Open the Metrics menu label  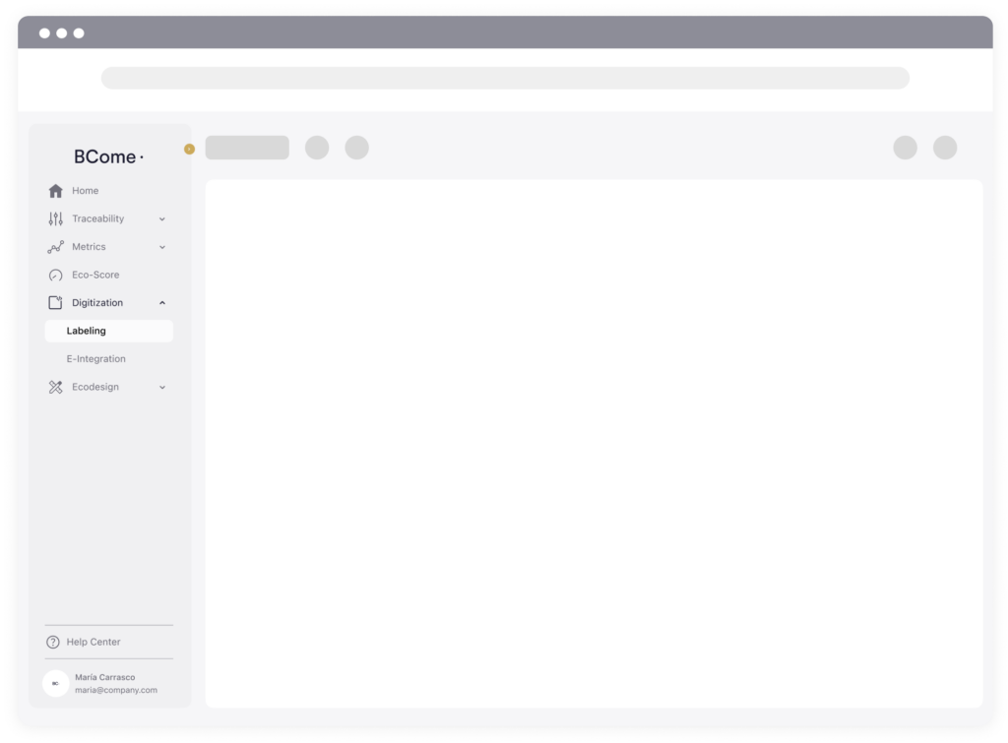89,247
